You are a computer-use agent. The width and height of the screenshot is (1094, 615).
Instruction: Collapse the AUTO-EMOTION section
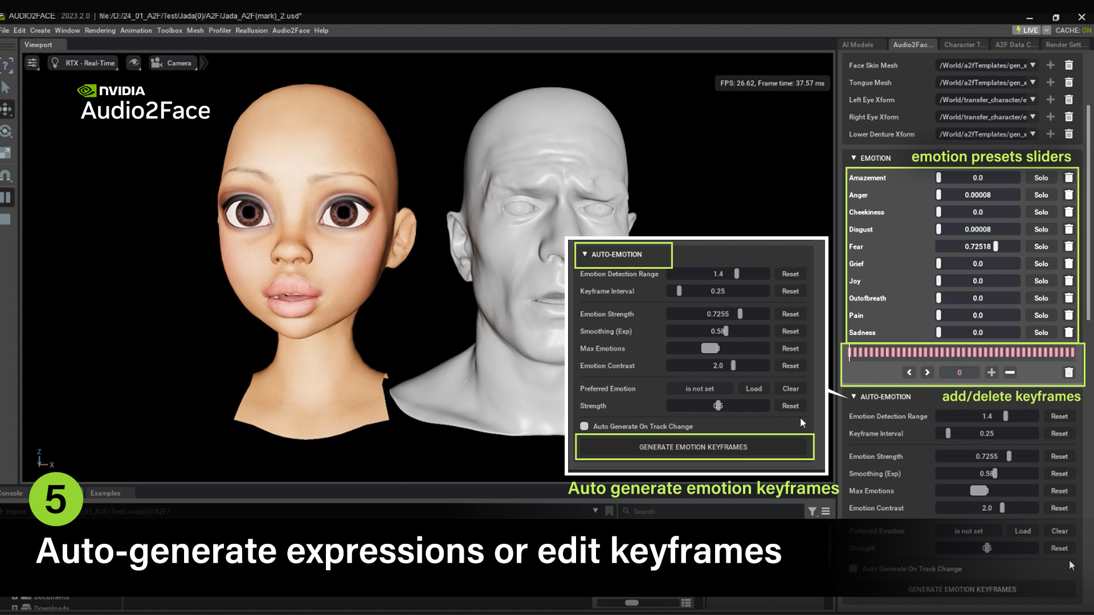coord(583,255)
